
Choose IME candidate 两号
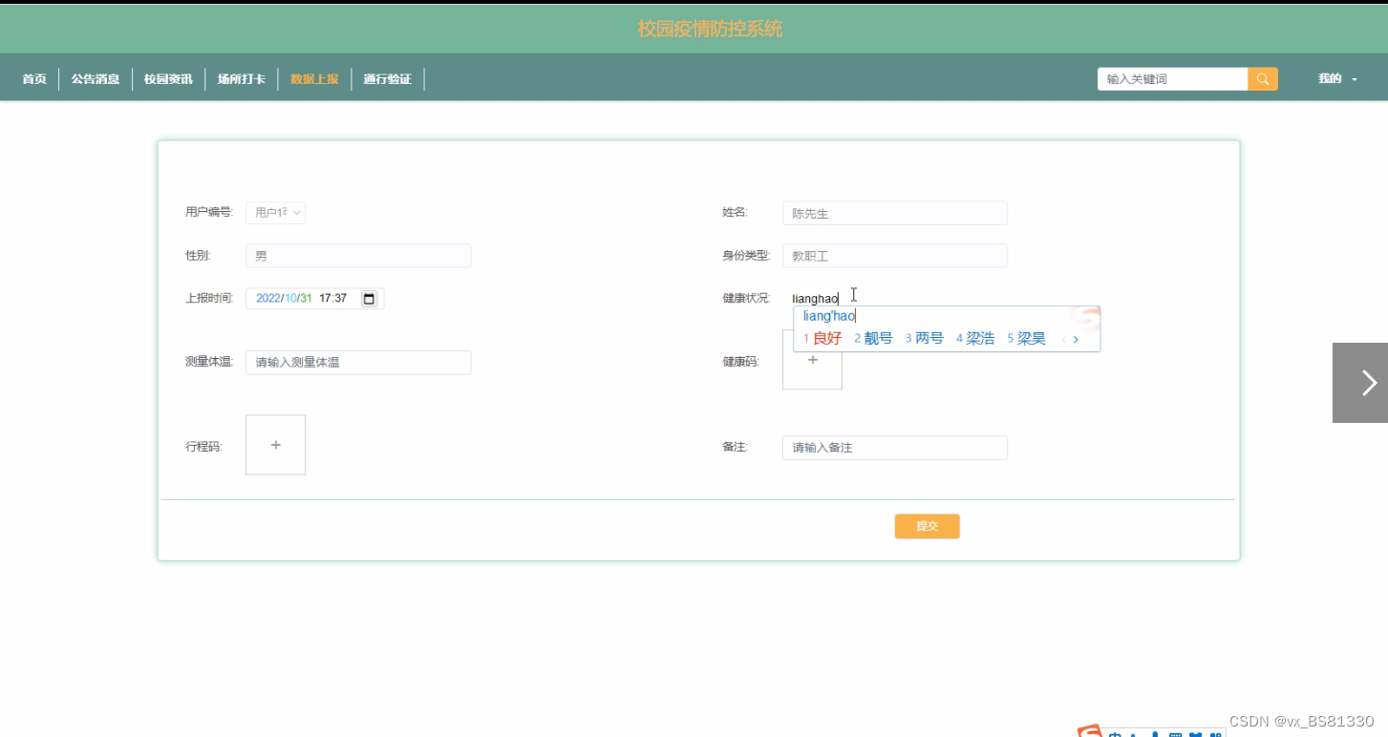[924, 339]
